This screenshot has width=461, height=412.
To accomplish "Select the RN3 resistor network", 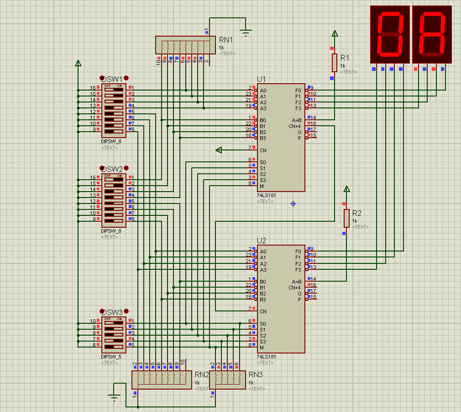I will [x=227, y=380].
